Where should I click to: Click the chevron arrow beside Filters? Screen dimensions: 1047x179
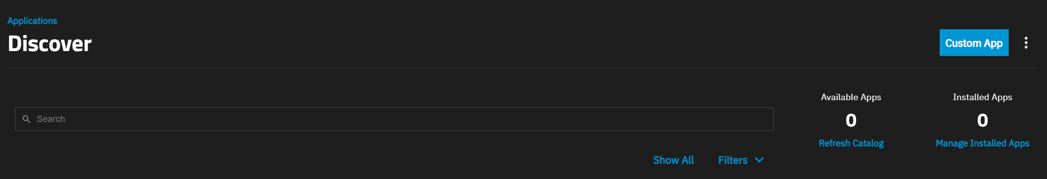click(x=759, y=160)
